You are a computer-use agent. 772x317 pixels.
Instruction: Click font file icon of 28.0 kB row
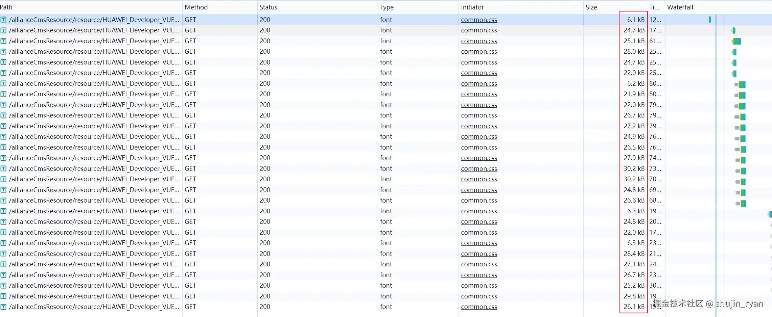click(x=3, y=52)
